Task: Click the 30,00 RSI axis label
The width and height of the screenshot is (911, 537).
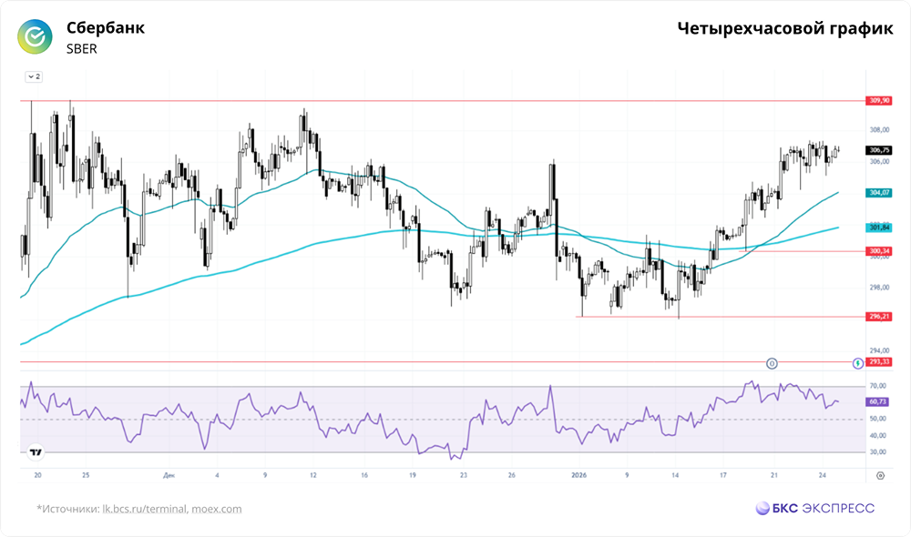Action: (877, 452)
